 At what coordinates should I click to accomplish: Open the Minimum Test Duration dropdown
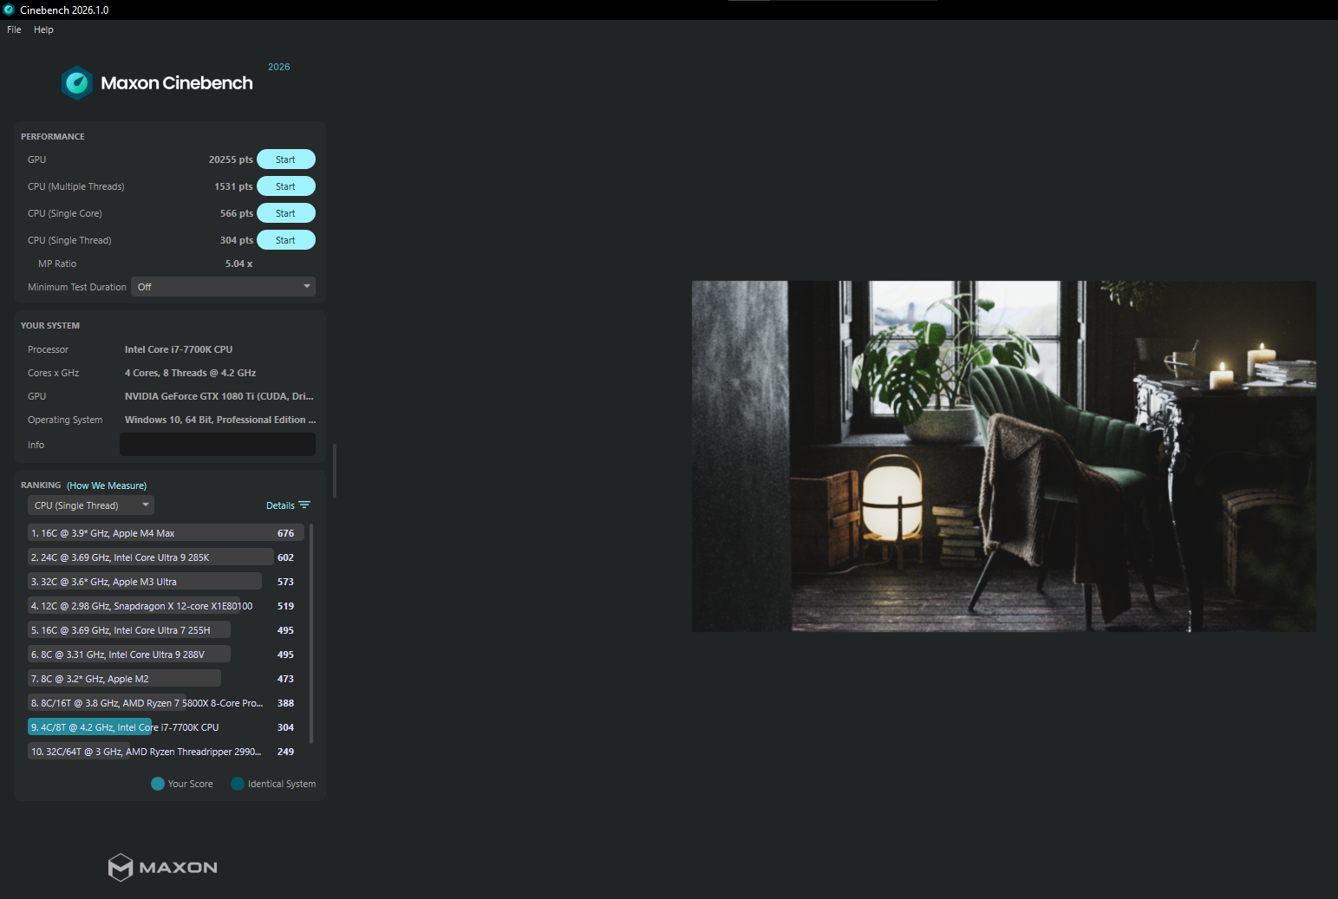click(x=223, y=287)
